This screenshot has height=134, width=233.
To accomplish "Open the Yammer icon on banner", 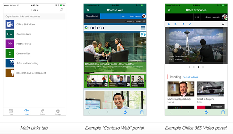I will pos(143,34).
